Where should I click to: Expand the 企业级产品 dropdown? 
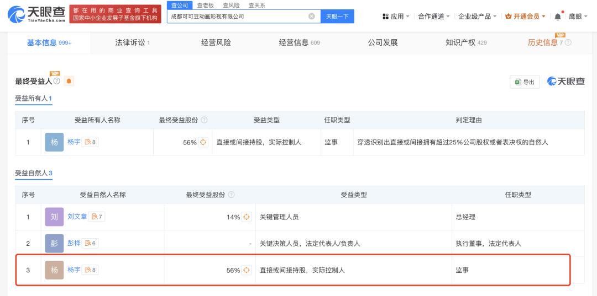477,17
